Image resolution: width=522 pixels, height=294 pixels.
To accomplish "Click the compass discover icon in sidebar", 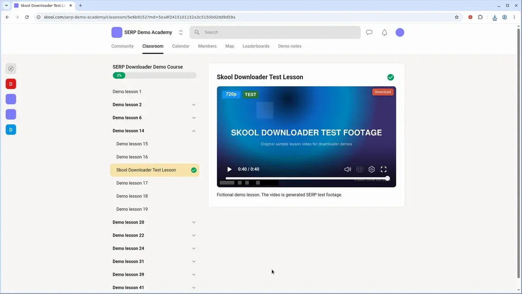I will pos(11,68).
